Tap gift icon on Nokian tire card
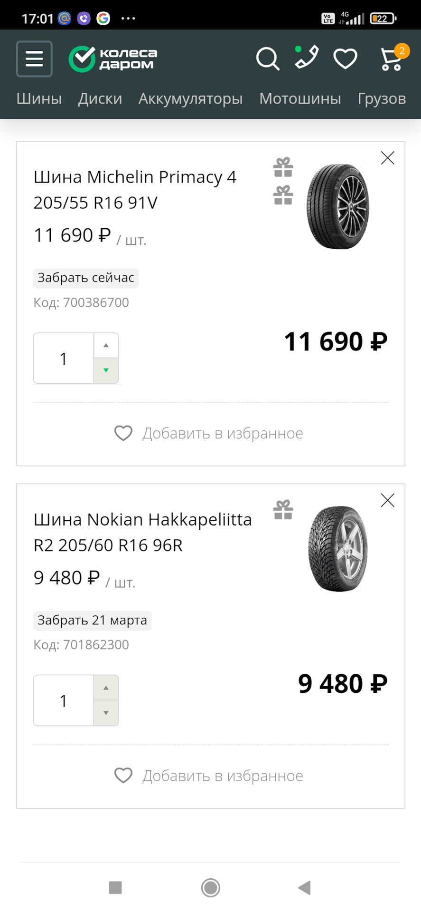 pyautogui.click(x=283, y=510)
